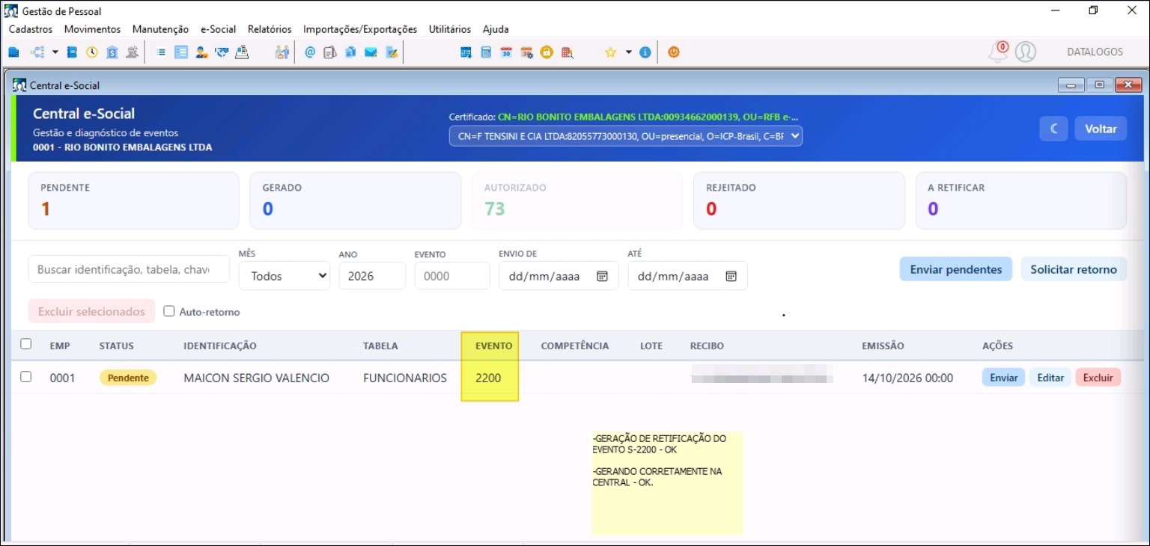This screenshot has width=1150, height=546.
Task: Enable the Auto-retorno checkbox
Action: pos(169,311)
